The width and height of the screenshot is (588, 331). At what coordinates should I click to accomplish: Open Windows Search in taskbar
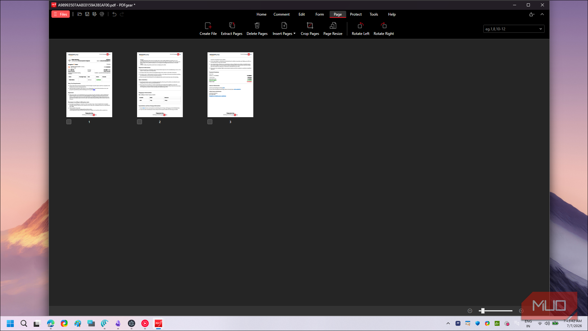(x=24, y=323)
